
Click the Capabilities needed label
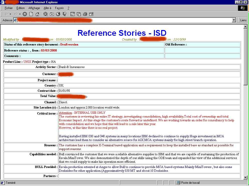tap(44, 154)
